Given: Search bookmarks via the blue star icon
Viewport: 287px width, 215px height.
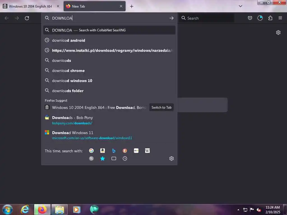Looking at the screenshot, I should [103, 158].
